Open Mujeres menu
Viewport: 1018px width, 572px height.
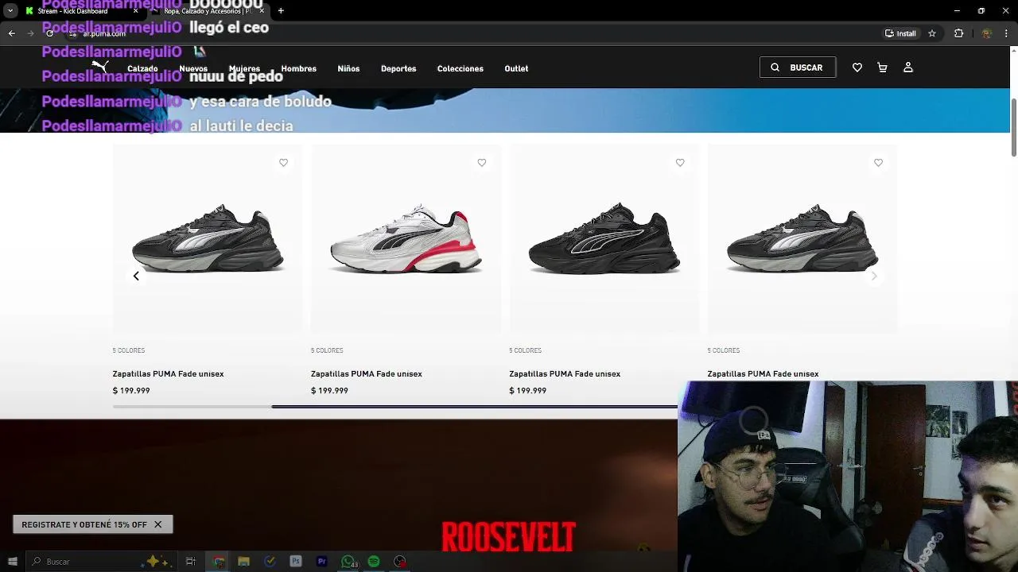tap(244, 68)
